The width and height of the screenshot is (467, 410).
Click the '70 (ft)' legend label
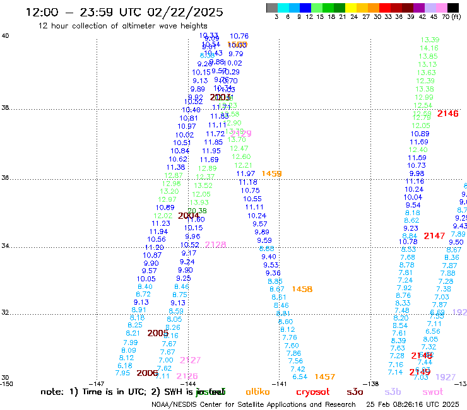point(451,16)
